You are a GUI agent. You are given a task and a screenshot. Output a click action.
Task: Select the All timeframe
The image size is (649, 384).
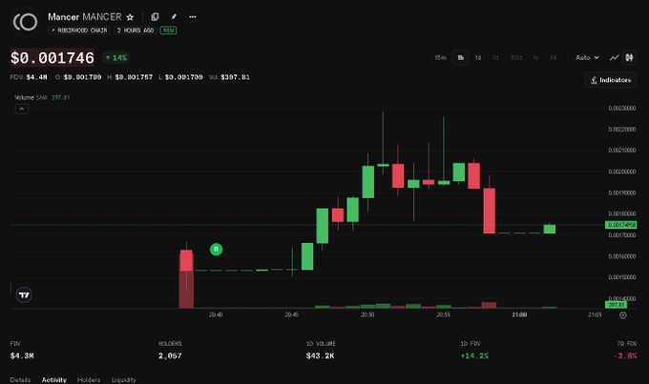point(553,57)
